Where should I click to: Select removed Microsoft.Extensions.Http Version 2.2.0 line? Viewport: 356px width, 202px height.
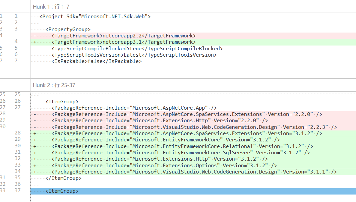click(193, 121)
